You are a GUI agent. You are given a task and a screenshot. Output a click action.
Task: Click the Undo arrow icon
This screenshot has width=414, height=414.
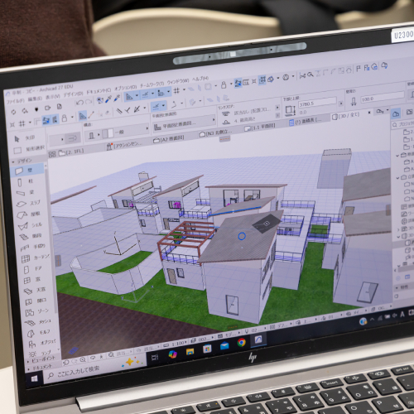79,103
